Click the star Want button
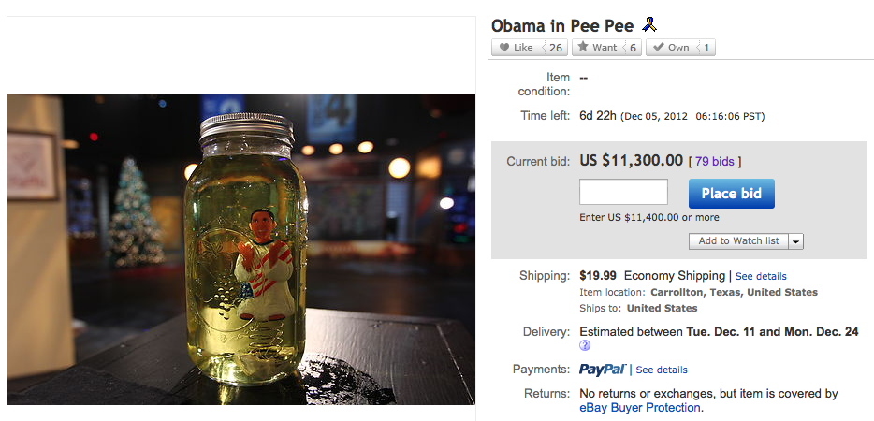This screenshot has height=421, width=874. click(x=596, y=48)
